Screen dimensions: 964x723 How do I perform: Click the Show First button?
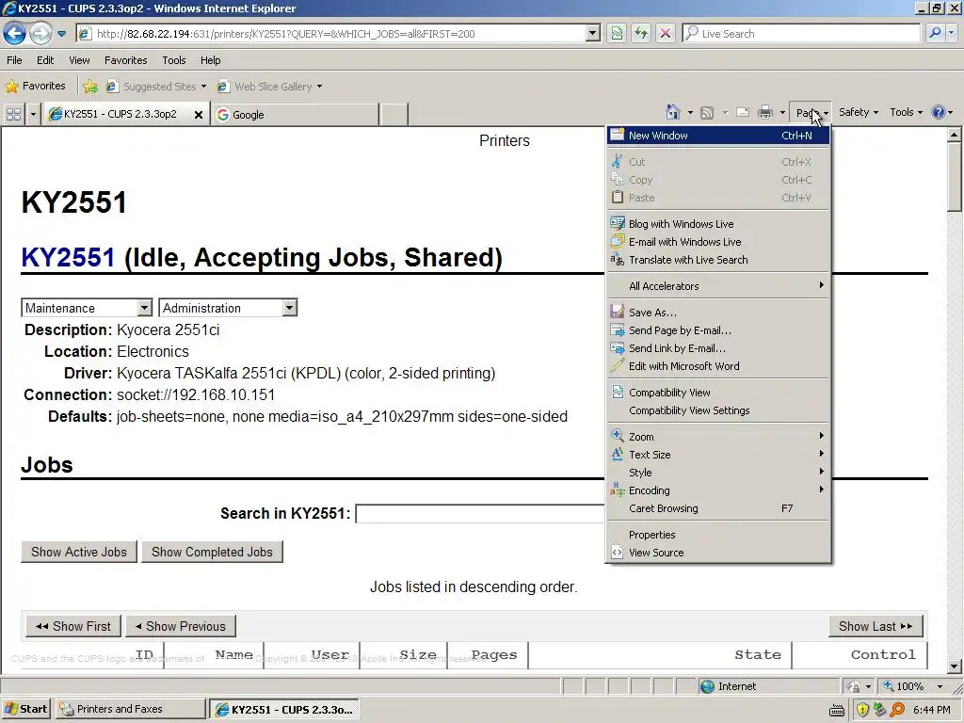coord(73,626)
